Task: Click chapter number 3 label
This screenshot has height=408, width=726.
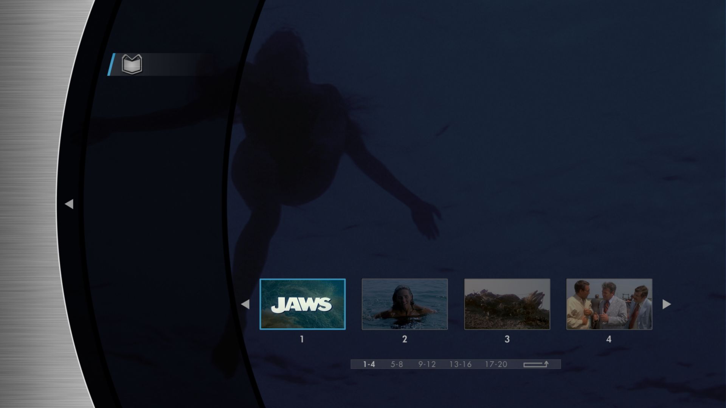Action: point(507,339)
